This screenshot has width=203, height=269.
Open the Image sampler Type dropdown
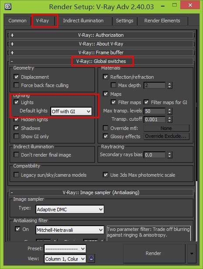pos(70,210)
